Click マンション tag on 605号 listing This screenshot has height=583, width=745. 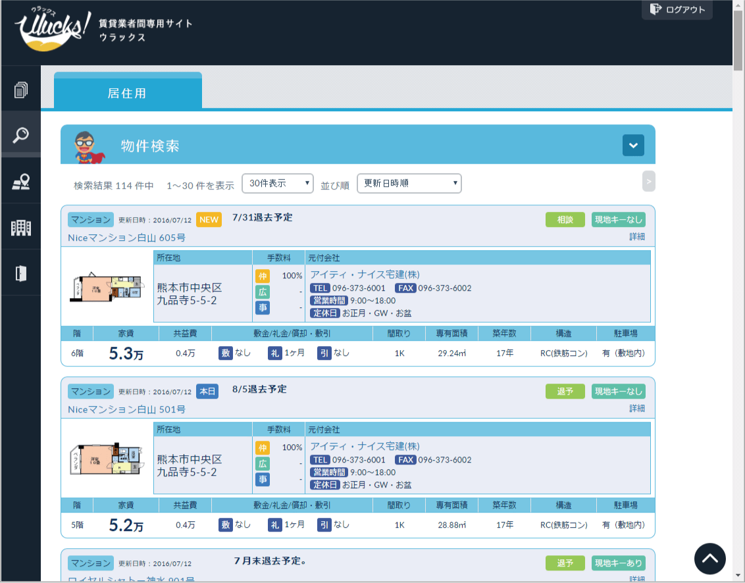tap(91, 220)
